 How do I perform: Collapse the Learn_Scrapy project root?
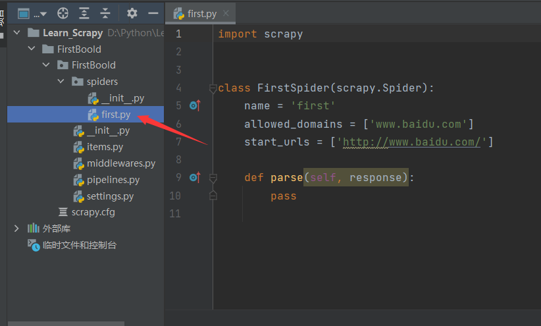pos(16,33)
